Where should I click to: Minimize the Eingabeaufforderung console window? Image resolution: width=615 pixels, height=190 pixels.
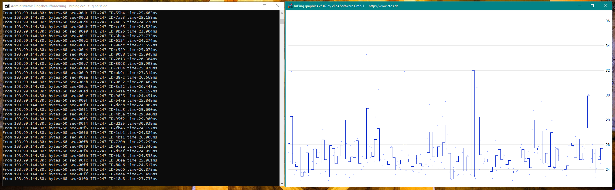pyautogui.click(x=252, y=6)
